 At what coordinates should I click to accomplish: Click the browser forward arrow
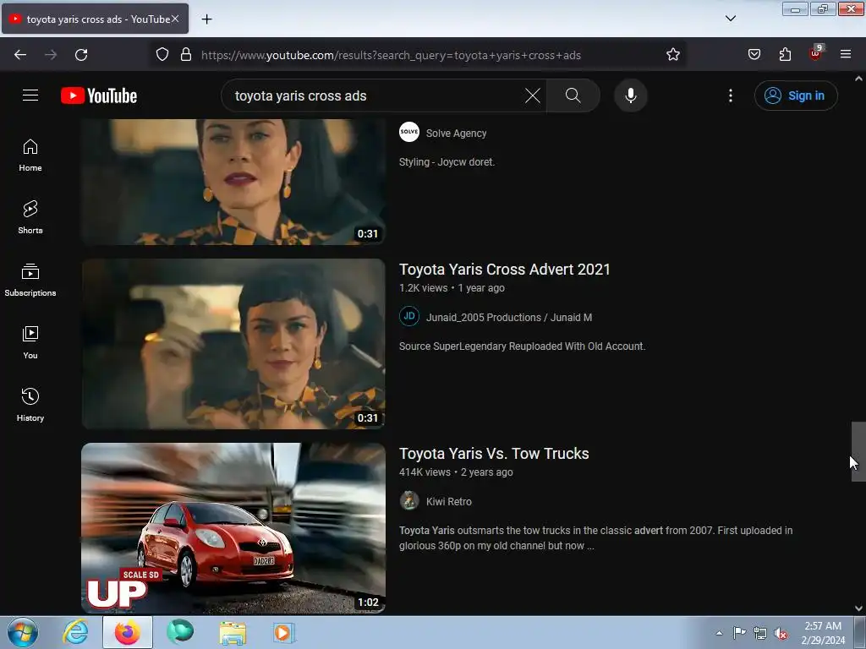(x=51, y=55)
